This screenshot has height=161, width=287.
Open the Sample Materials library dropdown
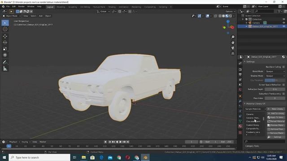(255, 109)
